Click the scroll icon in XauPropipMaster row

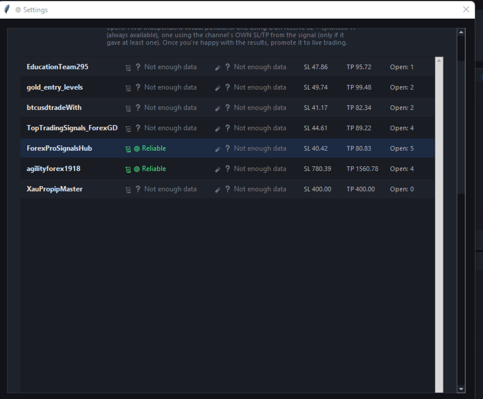point(128,190)
